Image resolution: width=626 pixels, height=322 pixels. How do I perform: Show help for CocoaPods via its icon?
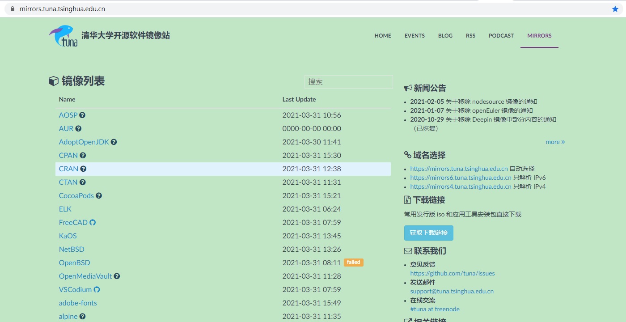click(x=99, y=195)
